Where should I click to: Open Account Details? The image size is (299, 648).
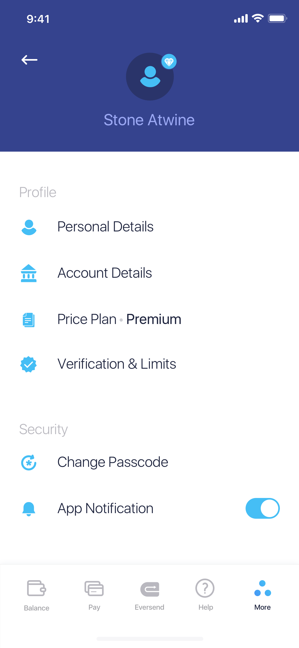pyautogui.click(x=105, y=273)
